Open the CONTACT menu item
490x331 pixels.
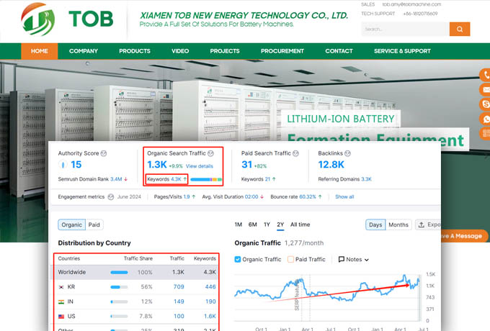pyautogui.click(x=339, y=51)
